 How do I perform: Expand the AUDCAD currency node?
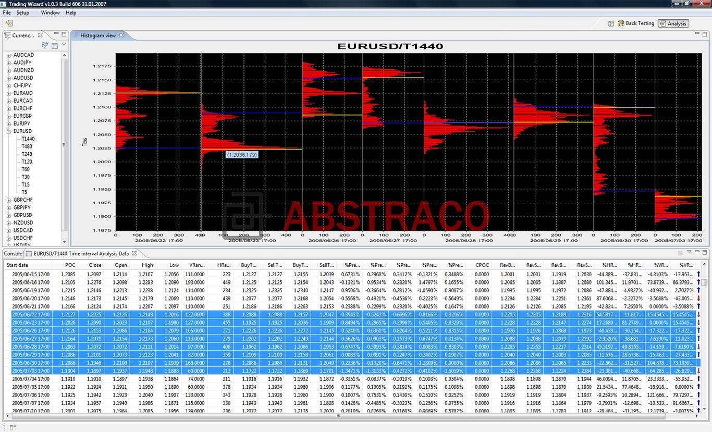pos(9,55)
